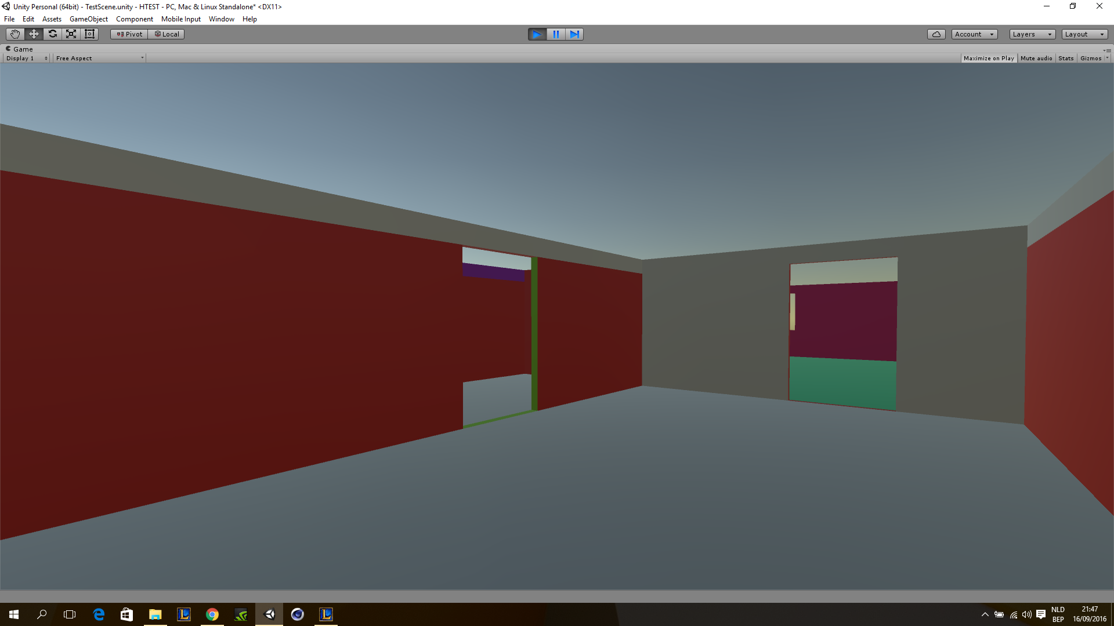Select the Rect transform tool
The width and height of the screenshot is (1114, 626).
click(x=89, y=34)
